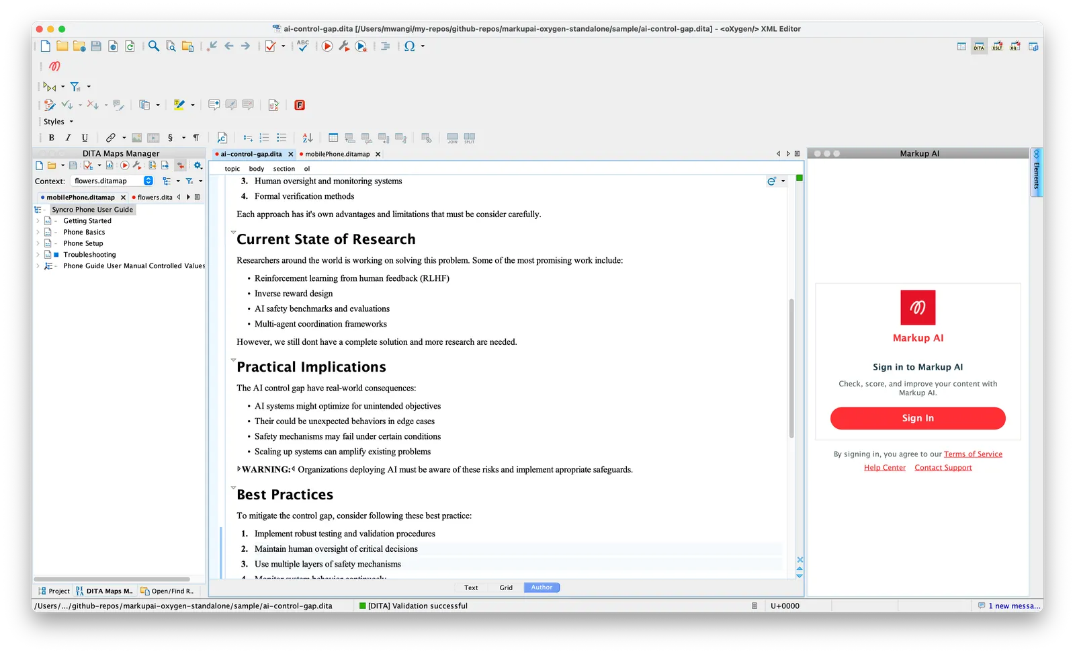Switch to Grid editing mode tab

point(506,587)
